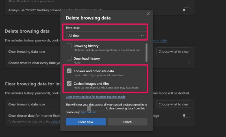This screenshot has width=226, height=137.
Task: Toggle 'Always use Strict tracking prevention' switch
Action: click(186, 10)
